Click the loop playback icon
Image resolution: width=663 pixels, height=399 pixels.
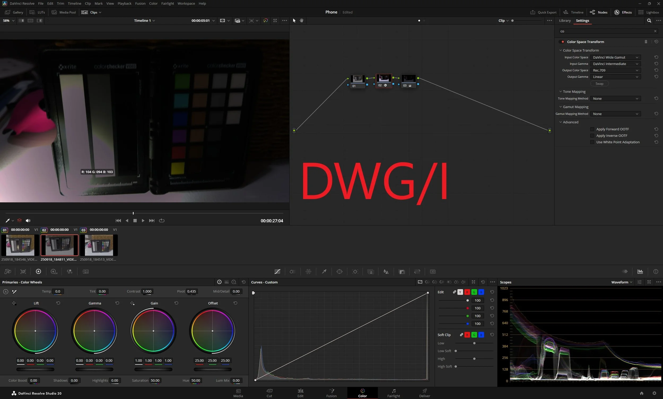point(162,220)
